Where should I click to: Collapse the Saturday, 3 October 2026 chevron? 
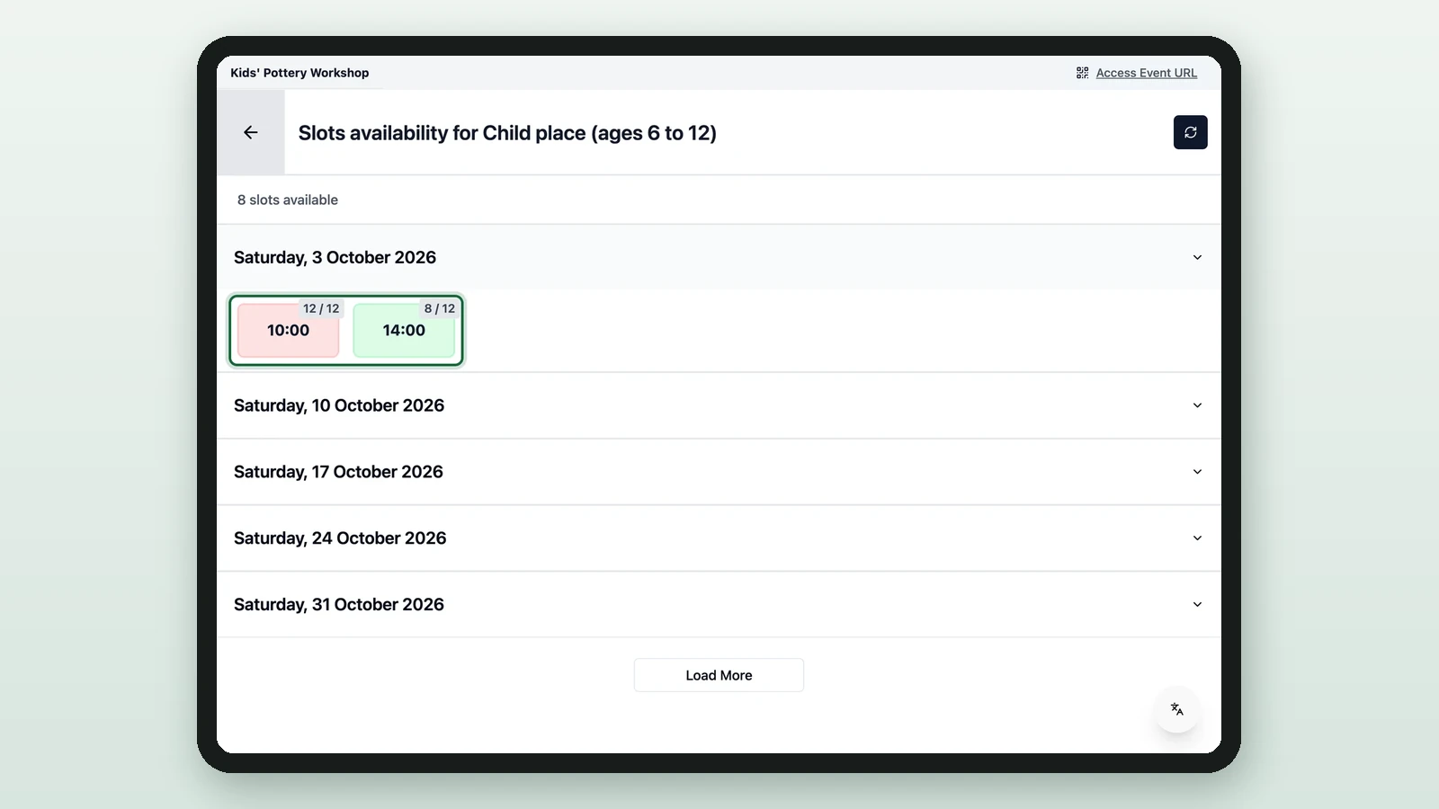(x=1197, y=257)
